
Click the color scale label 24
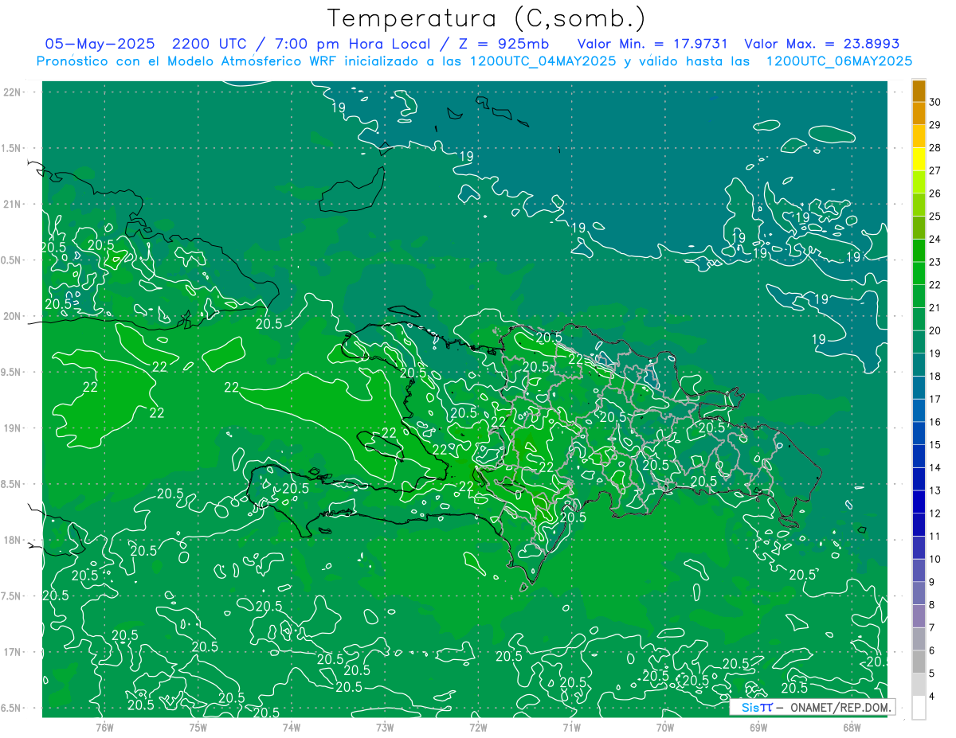935,239
